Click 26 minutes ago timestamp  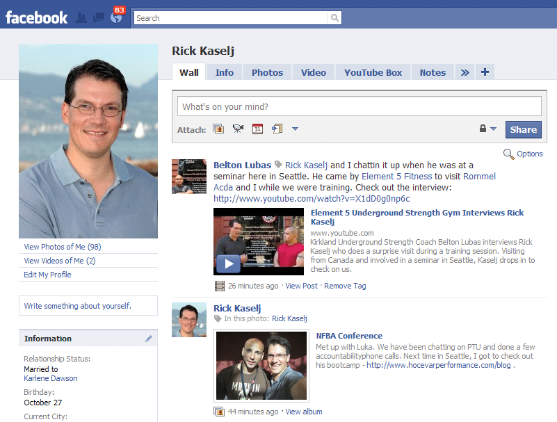click(x=253, y=286)
